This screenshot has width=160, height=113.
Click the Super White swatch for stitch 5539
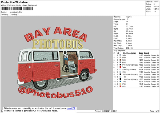tap(121, 70)
